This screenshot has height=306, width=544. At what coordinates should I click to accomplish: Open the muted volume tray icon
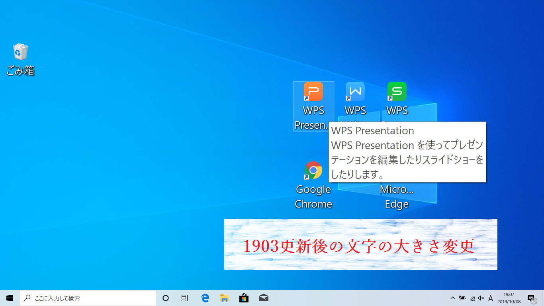click(x=481, y=298)
